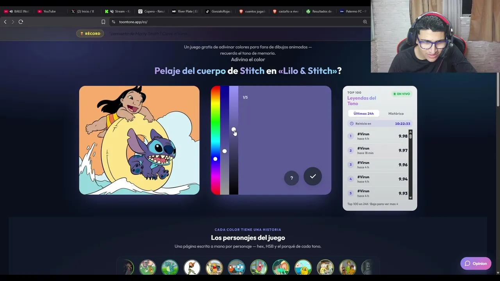Click the 9.96 score in rank 3
The height and width of the screenshot is (281, 500).
click(x=403, y=165)
